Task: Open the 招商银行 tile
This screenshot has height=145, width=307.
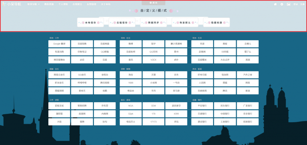Action: click(x=248, y=122)
